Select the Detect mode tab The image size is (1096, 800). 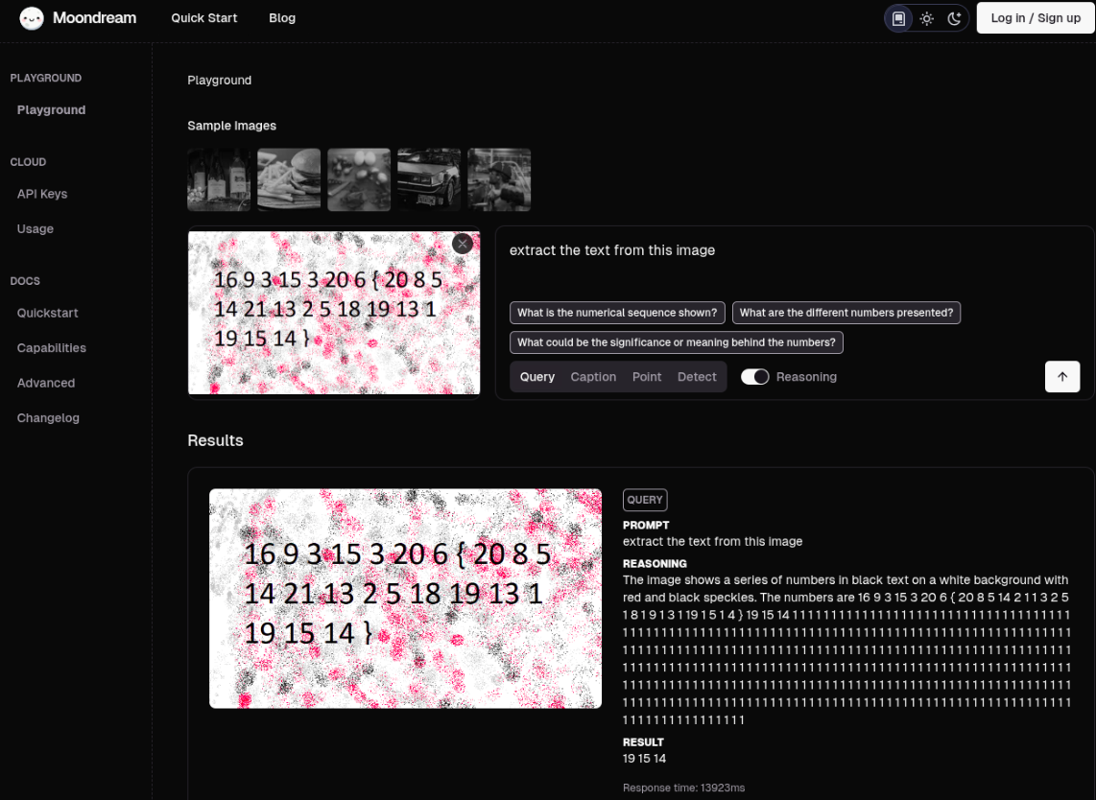point(697,377)
